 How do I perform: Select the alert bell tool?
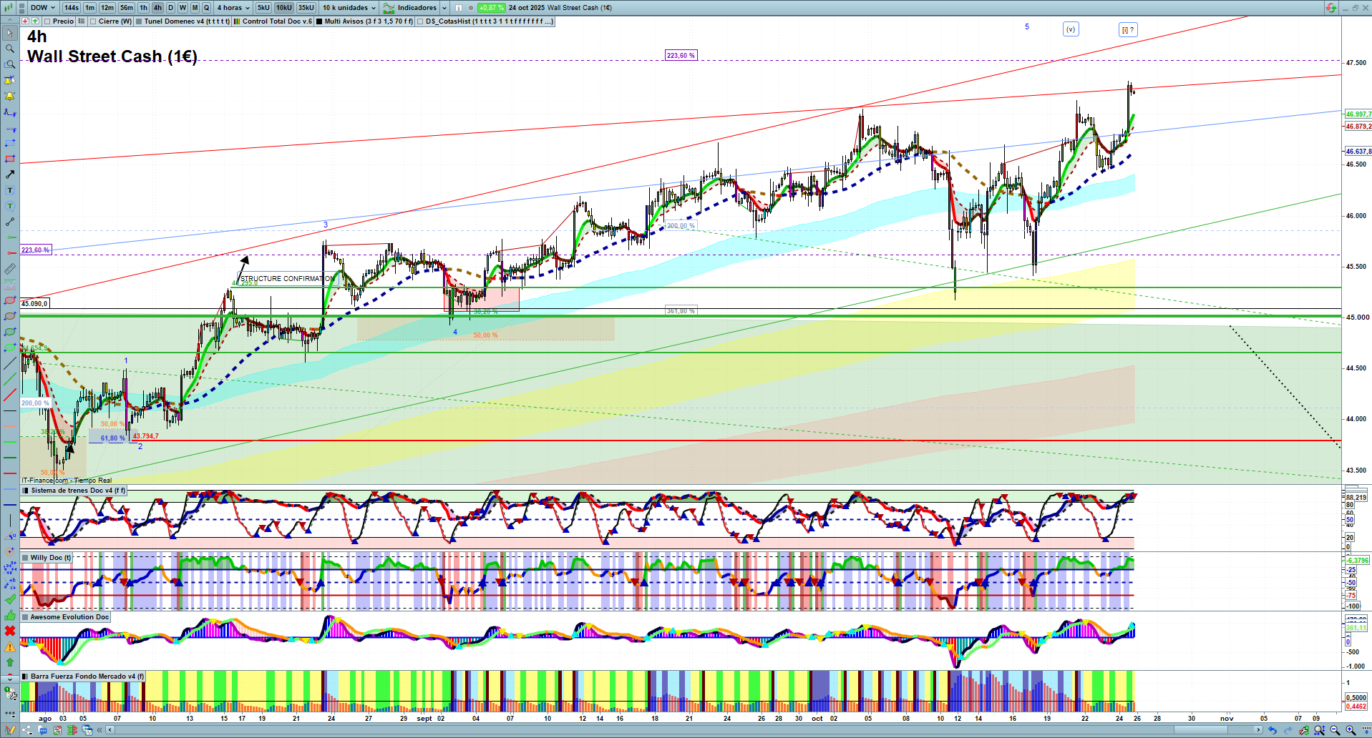point(10,96)
